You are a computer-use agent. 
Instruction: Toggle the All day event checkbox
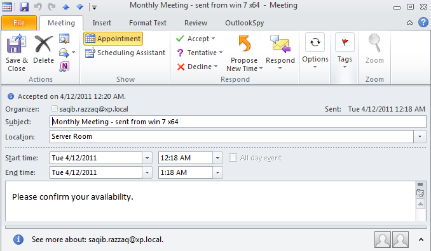pos(233,158)
